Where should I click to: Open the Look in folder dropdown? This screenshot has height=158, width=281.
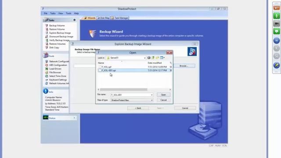click(144, 58)
